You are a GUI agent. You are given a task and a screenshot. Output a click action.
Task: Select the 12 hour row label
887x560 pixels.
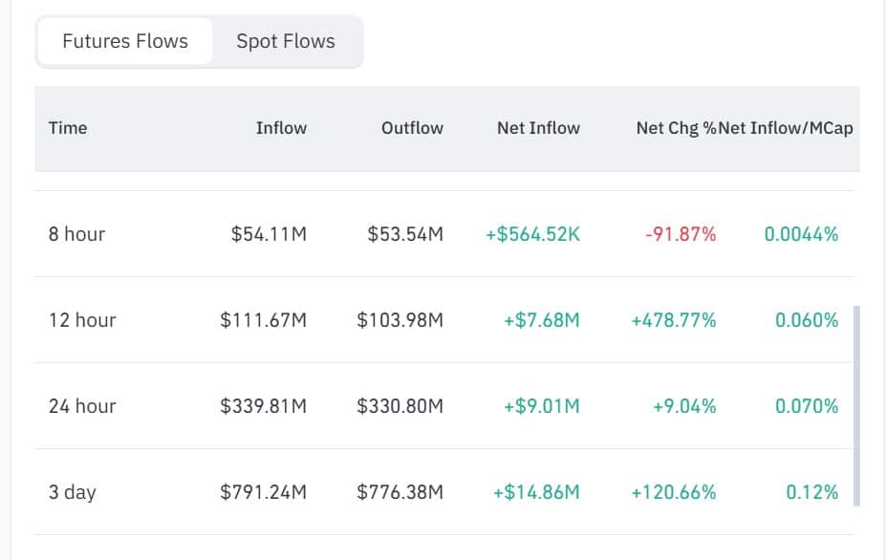coord(82,320)
